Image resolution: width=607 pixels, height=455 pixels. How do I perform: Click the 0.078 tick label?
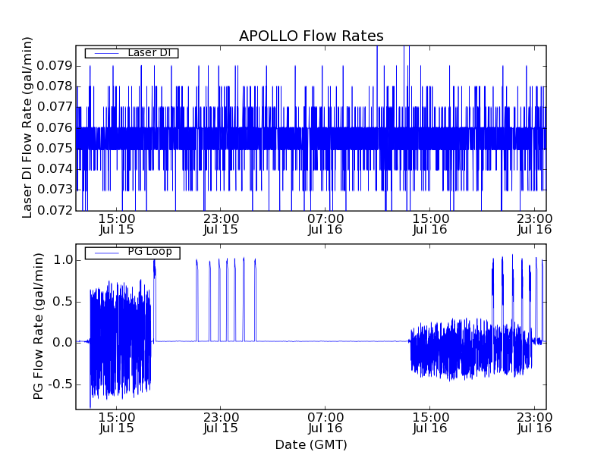tap(55, 86)
